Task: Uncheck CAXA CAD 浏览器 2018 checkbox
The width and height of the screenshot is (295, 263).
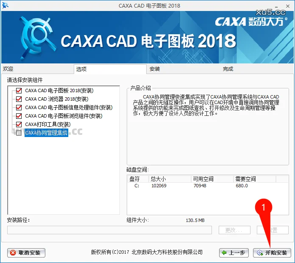Action: pos(19,99)
